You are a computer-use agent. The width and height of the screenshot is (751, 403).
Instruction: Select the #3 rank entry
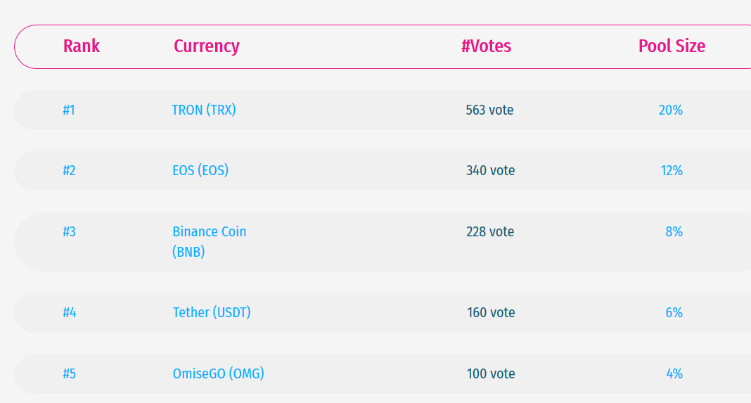pos(69,232)
